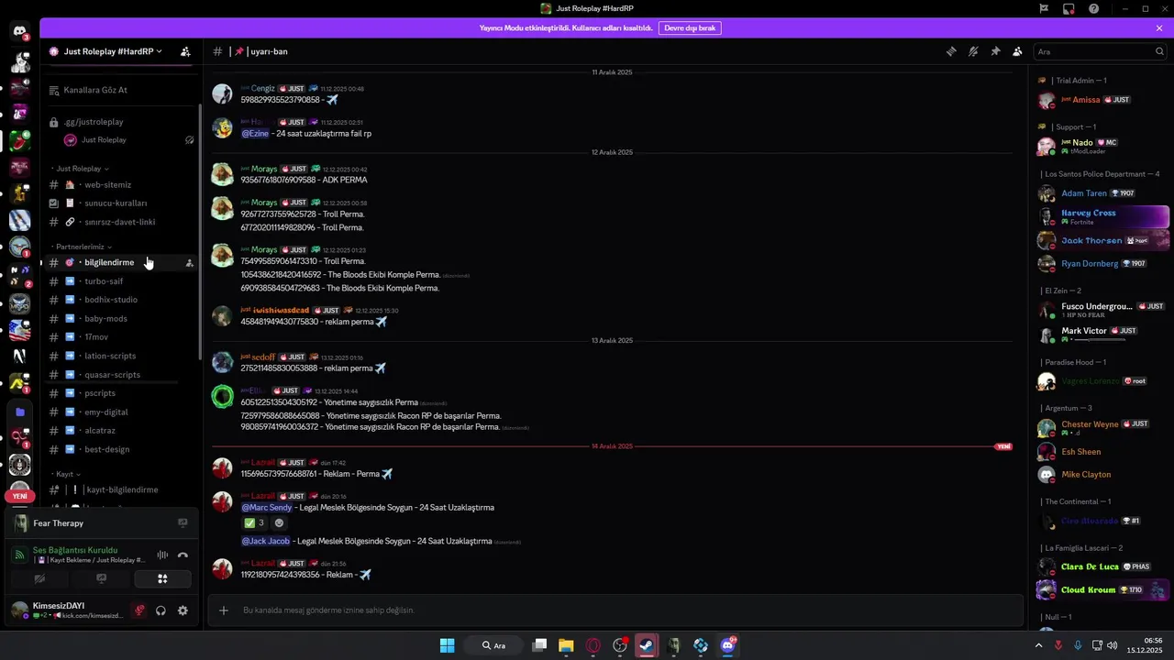Add reaction via smiley next to checkmark
Viewport: 1174px width, 660px height.
coord(280,523)
